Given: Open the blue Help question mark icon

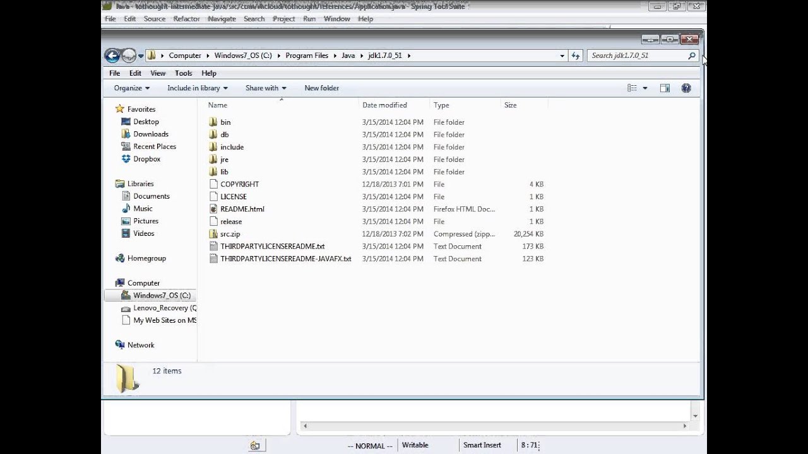Looking at the screenshot, I should pos(686,88).
